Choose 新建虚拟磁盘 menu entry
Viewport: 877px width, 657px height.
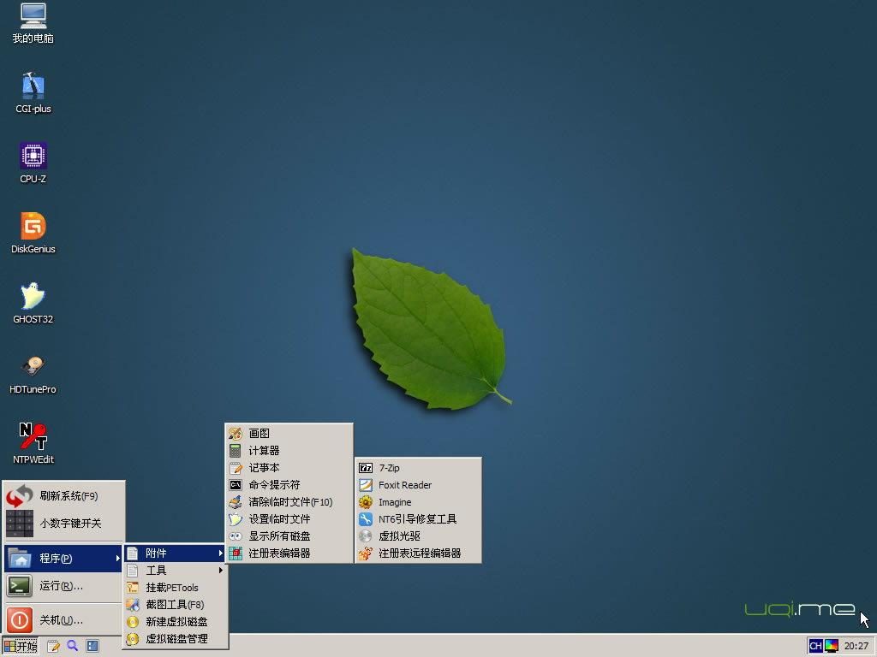176,622
